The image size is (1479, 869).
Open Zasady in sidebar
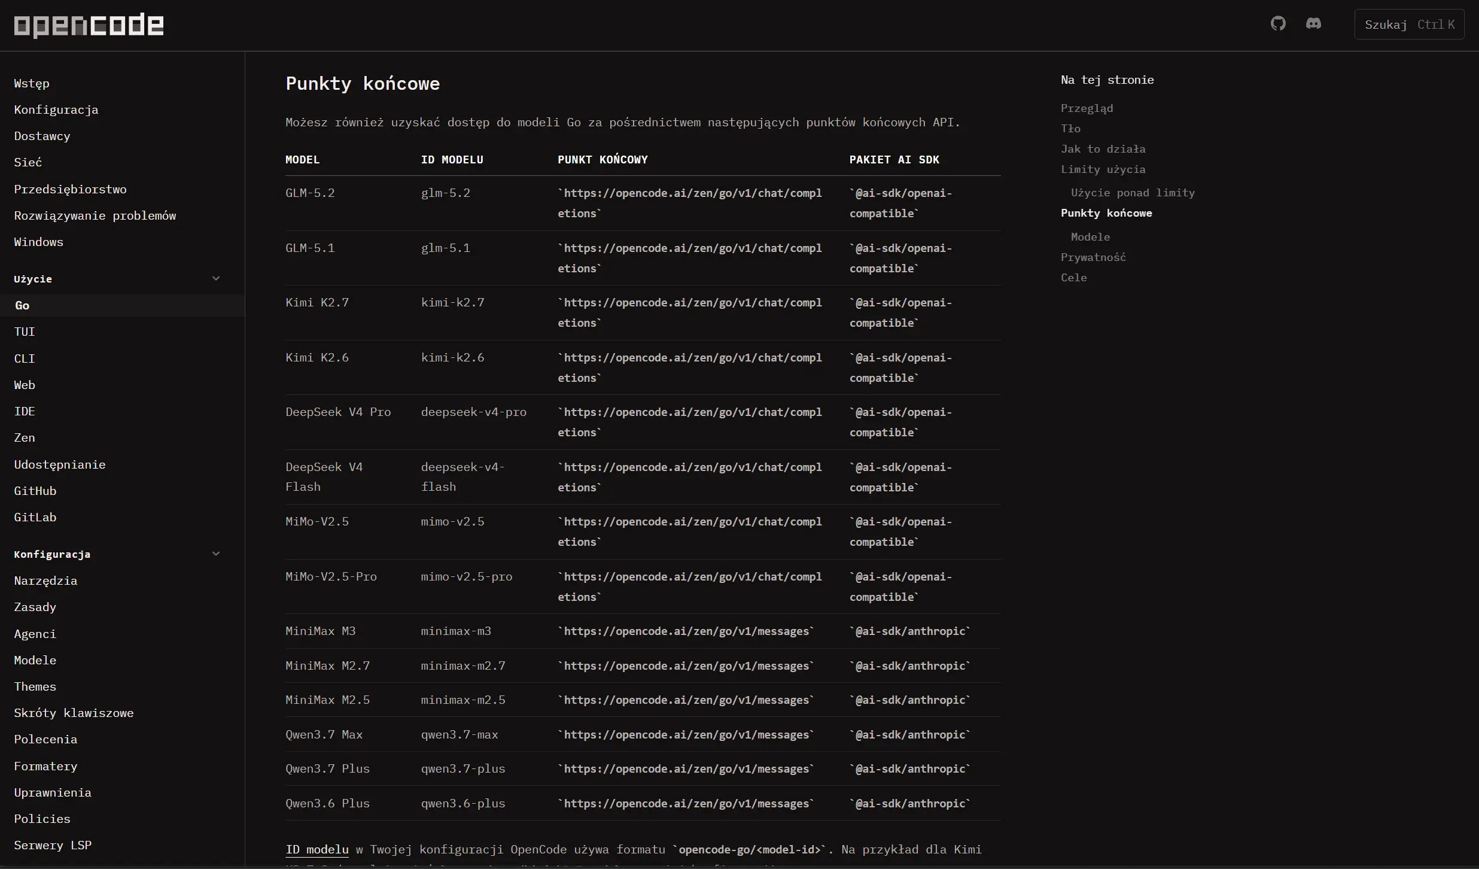tap(35, 607)
